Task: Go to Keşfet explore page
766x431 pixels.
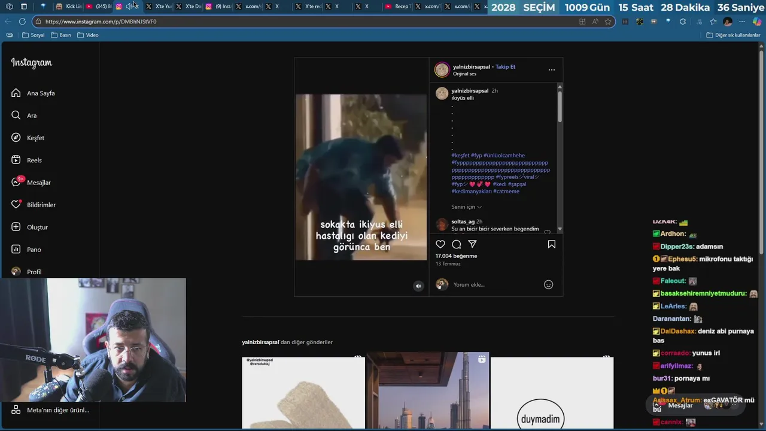Action: point(28,138)
